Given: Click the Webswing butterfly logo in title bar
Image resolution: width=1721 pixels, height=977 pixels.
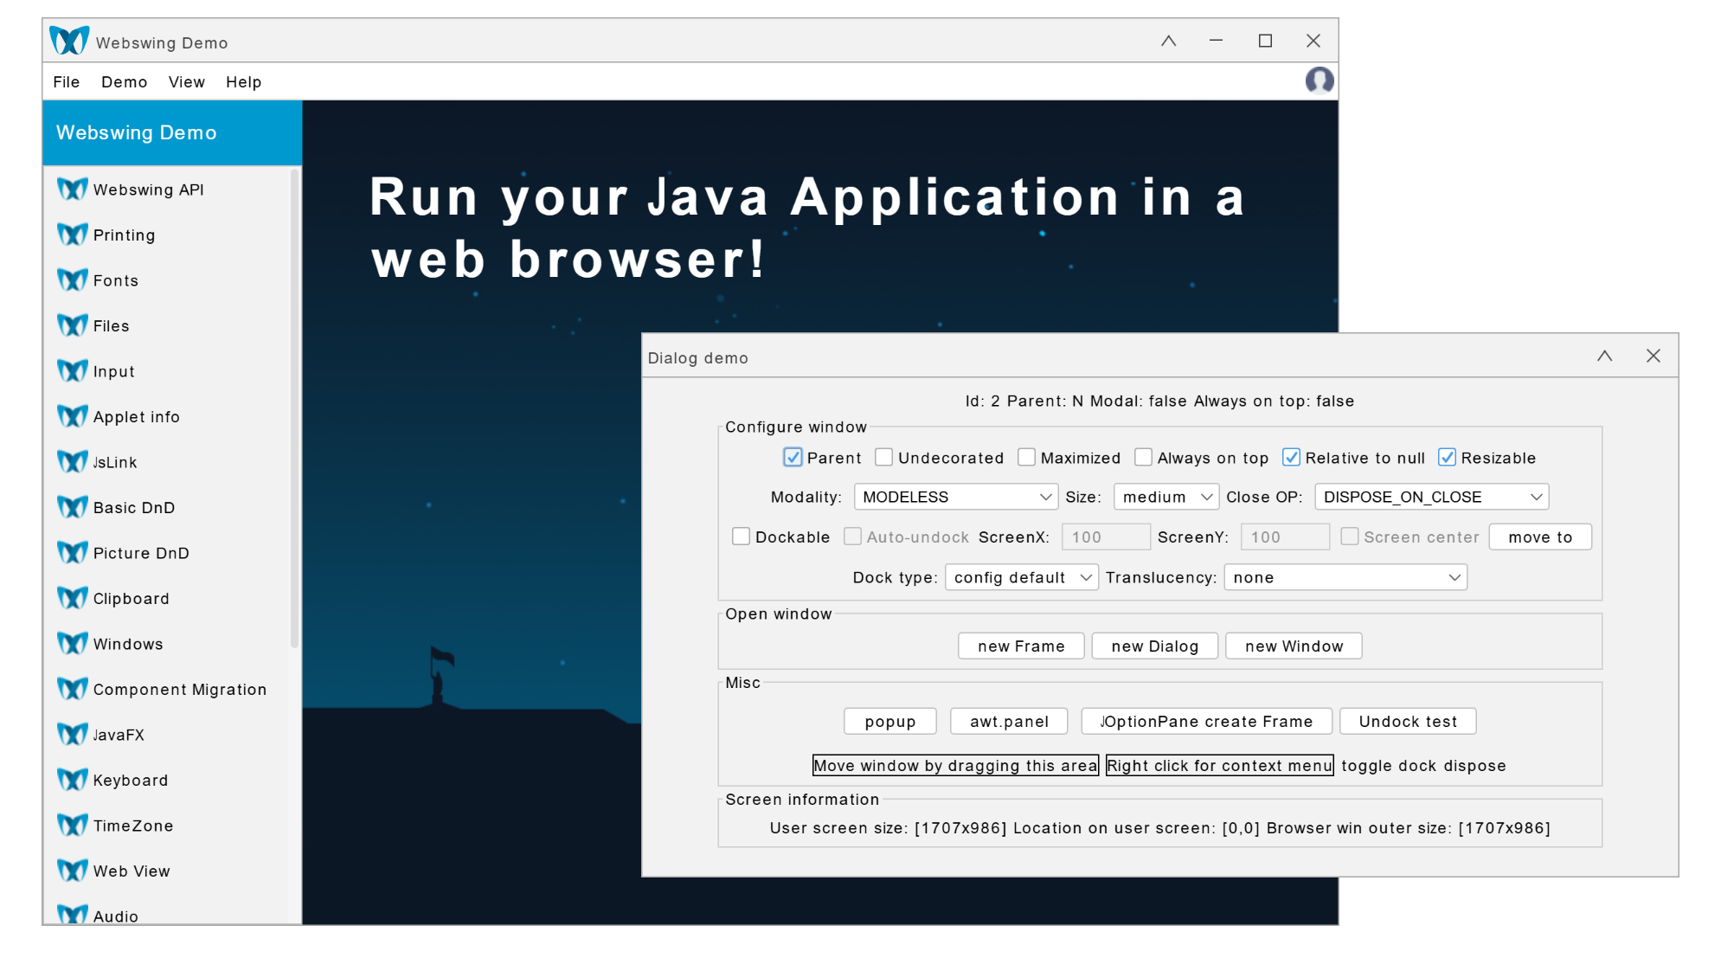Looking at the screenshot, I should pos(69,41).
